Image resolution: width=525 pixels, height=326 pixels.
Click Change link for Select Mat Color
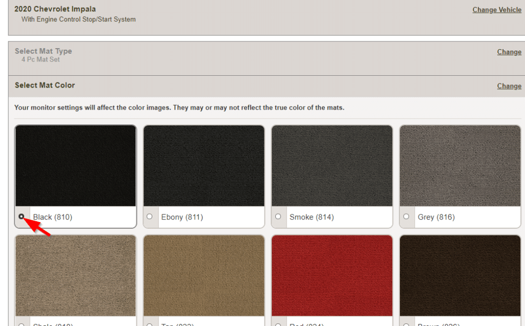pyautogui.click(x=509, y=86)
